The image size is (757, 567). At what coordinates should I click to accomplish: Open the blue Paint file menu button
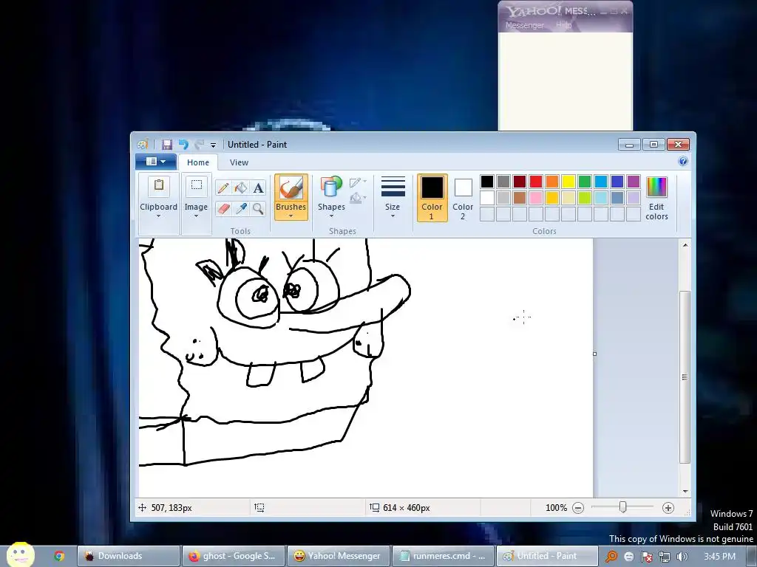[155, 162]
